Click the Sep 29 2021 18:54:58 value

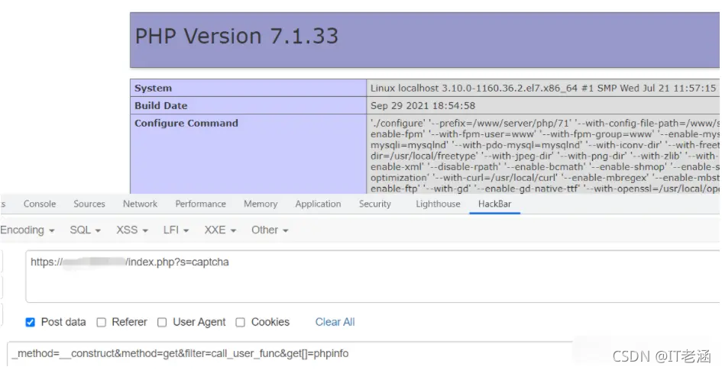[x=423, y=106]
